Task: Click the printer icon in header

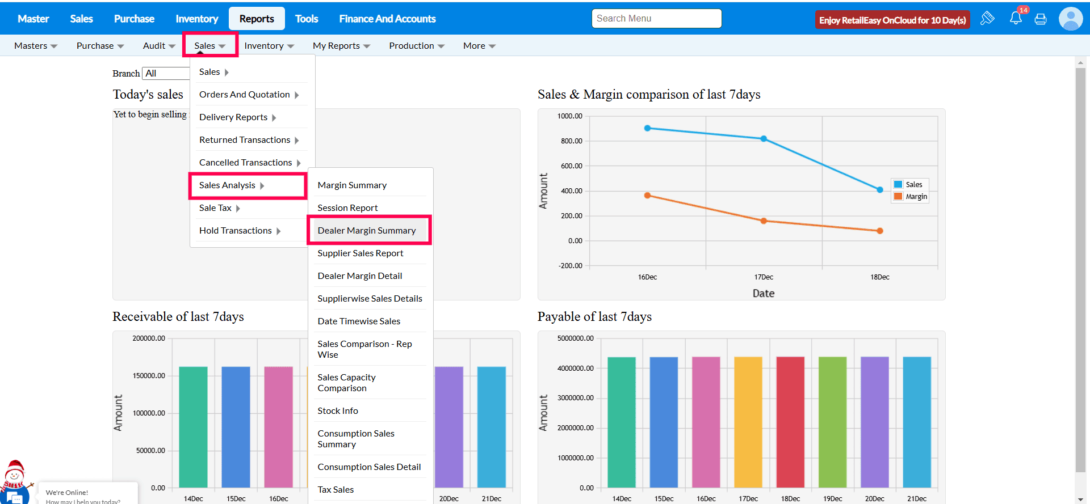Action: click(x=1041, y=19)
